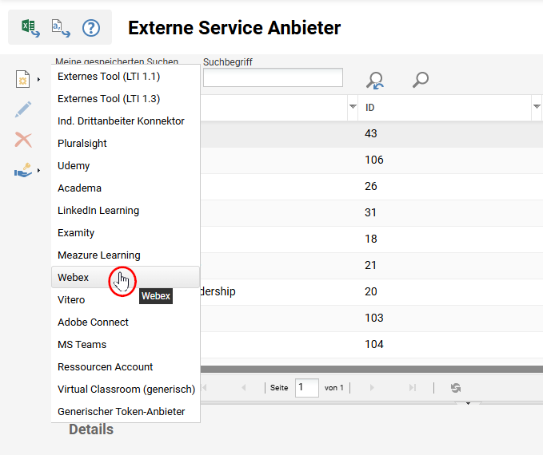This screenshot has width=543, height=455.
Task: Select the row with ID 104
Action: (371, 344)
